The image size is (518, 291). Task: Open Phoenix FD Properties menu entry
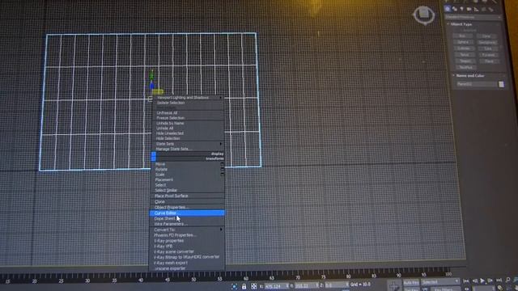pos(187,235)
